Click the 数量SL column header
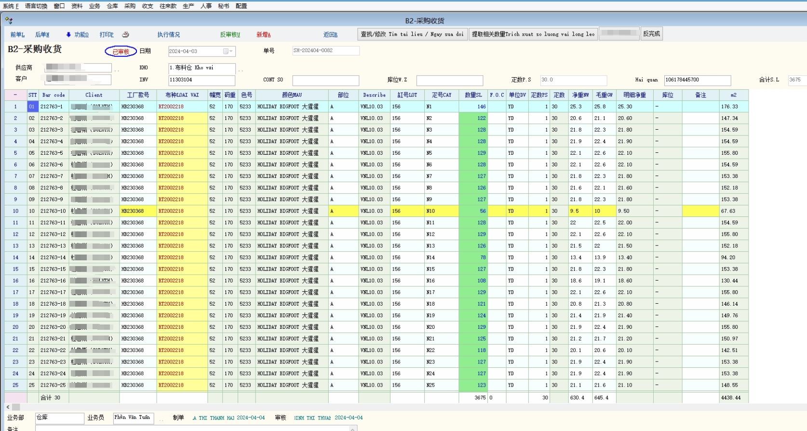 (473, 95)
